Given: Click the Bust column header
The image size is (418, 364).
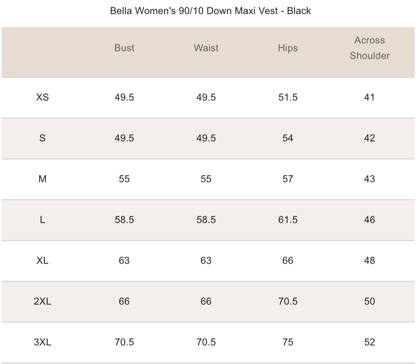Looking at the screenshot, I should [x=124, y=48].
